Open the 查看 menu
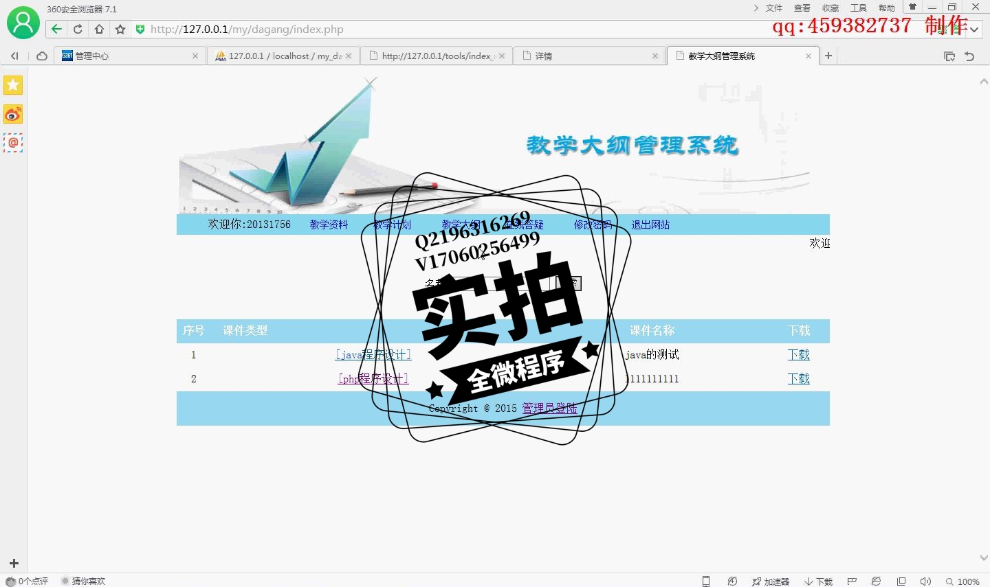This screenshot has height=587, width=990. 802,8
